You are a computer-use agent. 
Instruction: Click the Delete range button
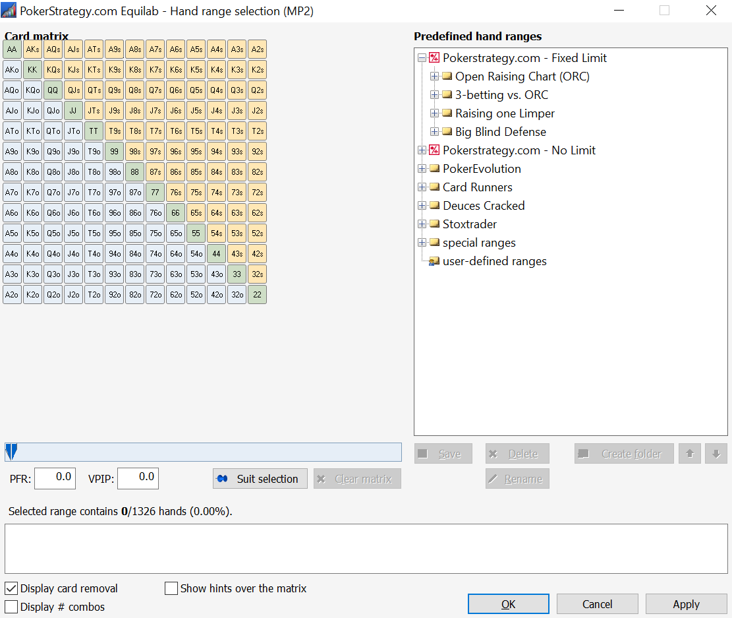point(517,454)
